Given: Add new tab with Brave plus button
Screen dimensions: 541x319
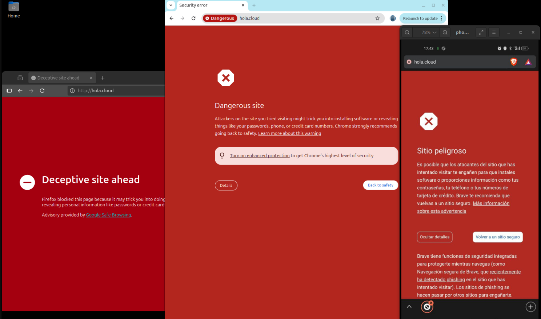Looking at the screenshot, I should (530, 307).
